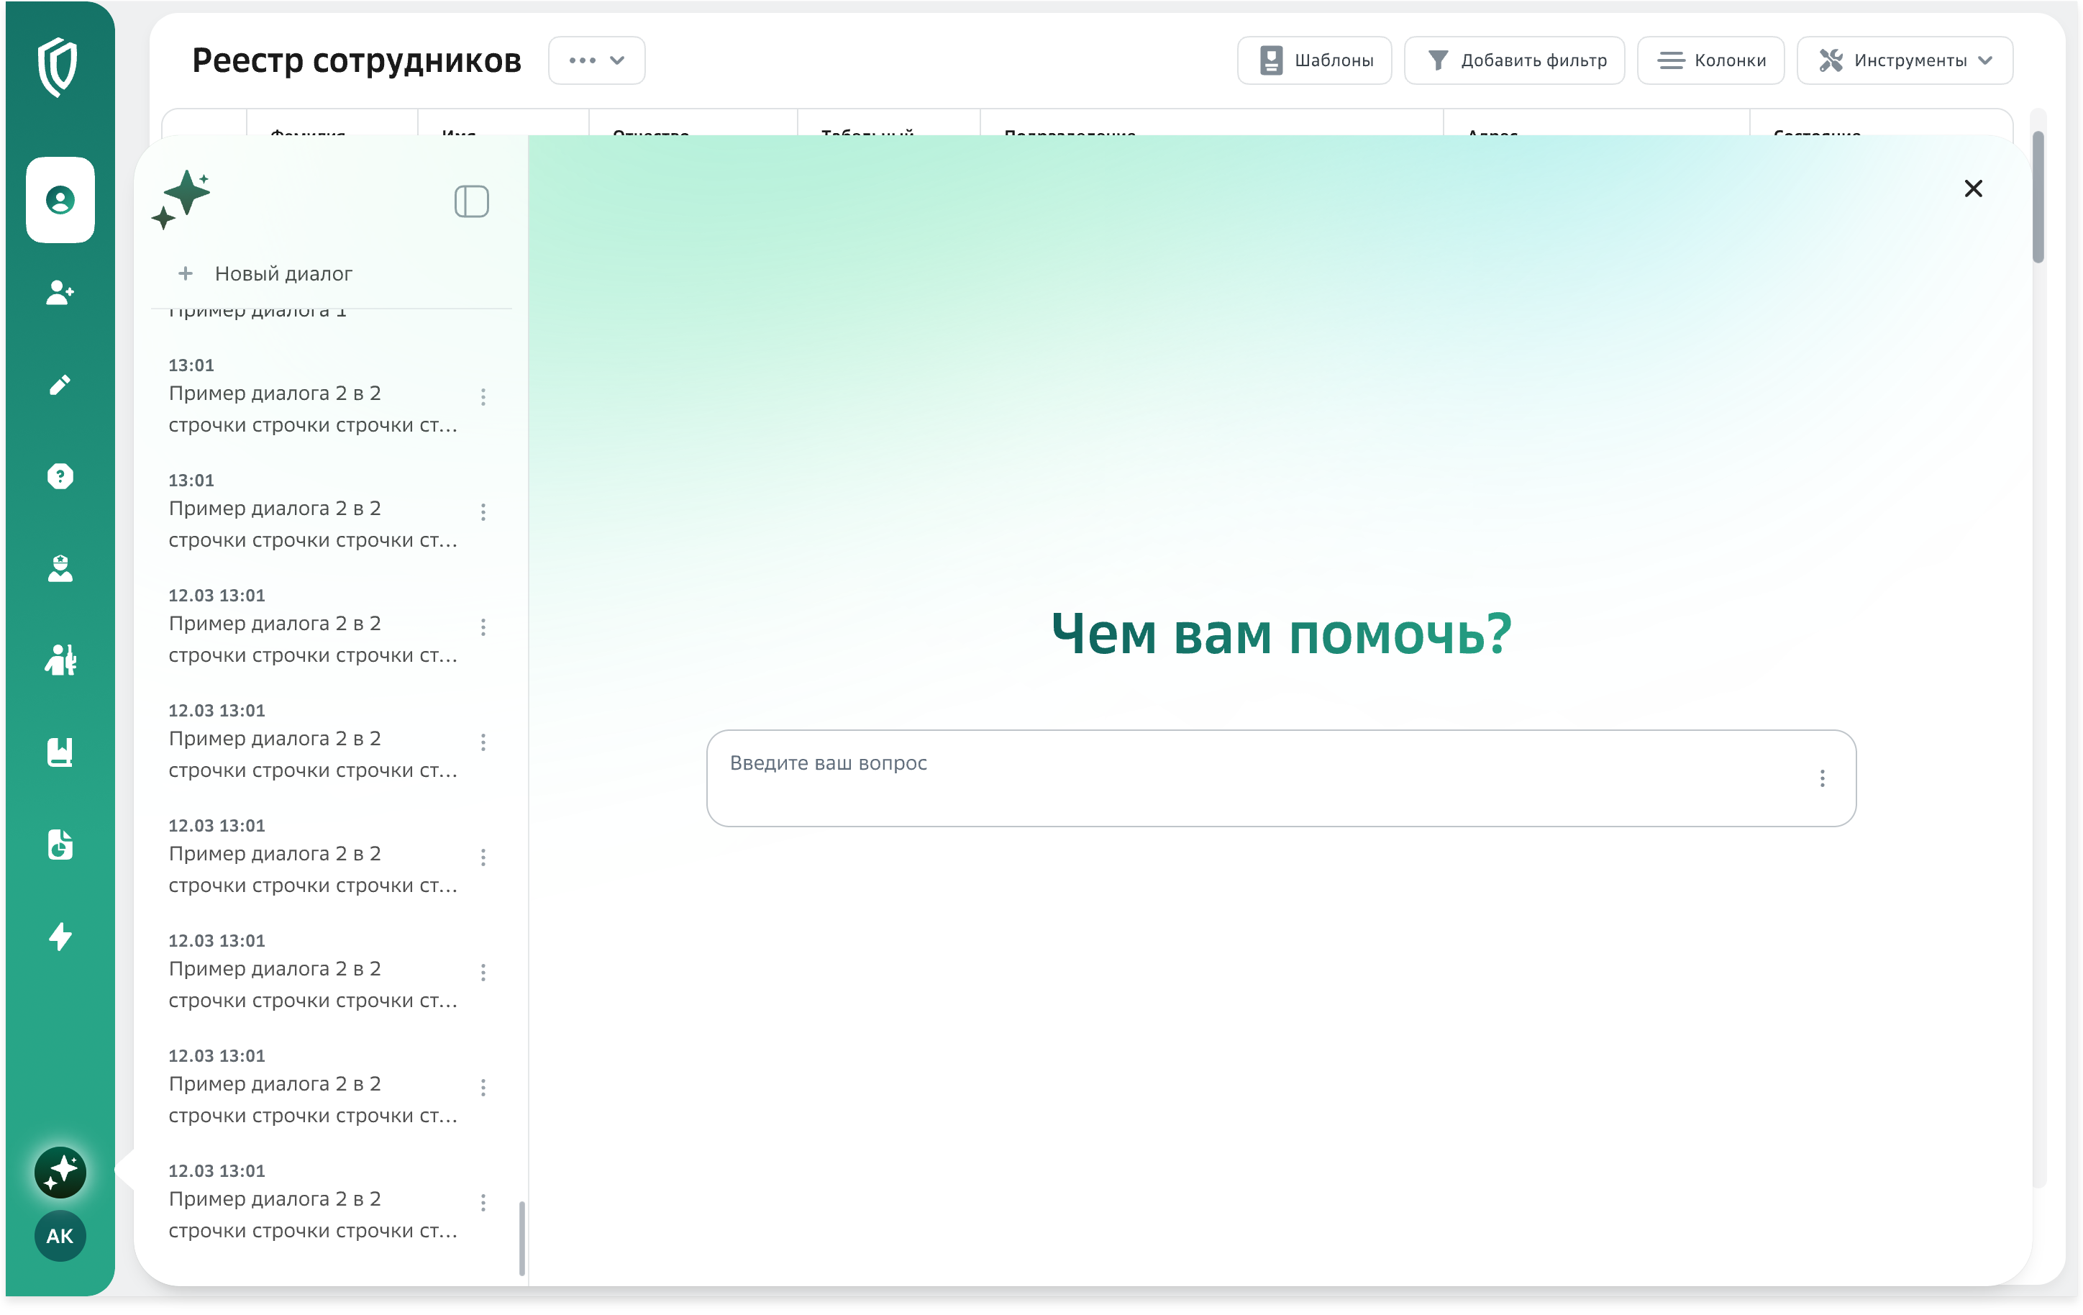Click the AI assistant sparkle button
Viewport: 2083px width, 1315px height.
coord(60,1173)
